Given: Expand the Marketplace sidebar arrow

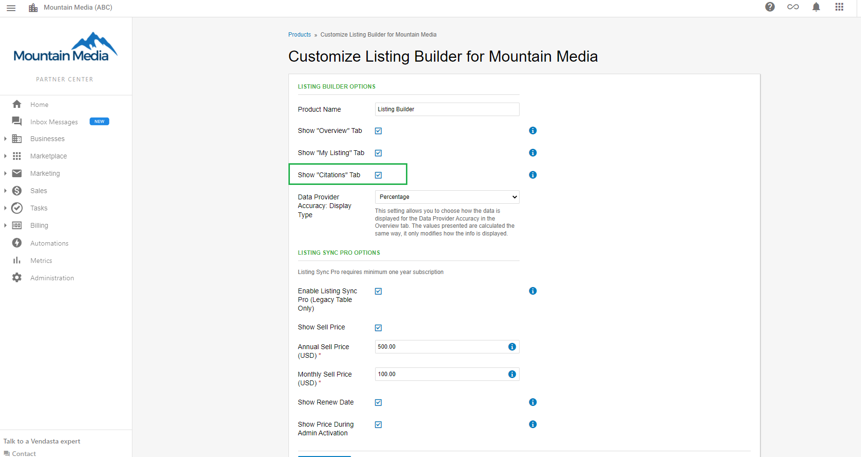Looking at the screenshot, I should (x=5, y=156).
